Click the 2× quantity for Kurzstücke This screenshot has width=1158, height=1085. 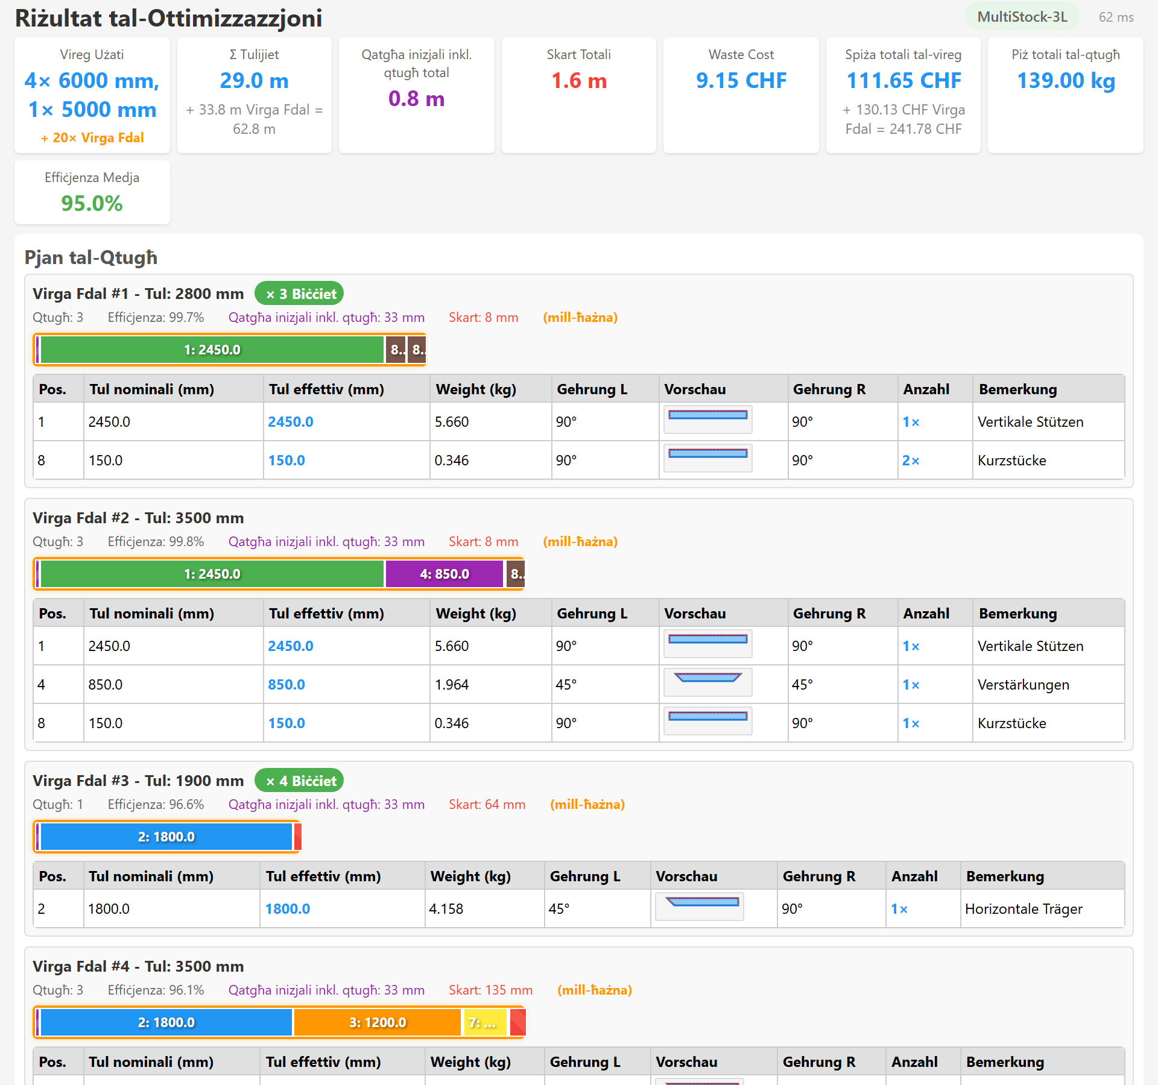(x=911, y=461)
